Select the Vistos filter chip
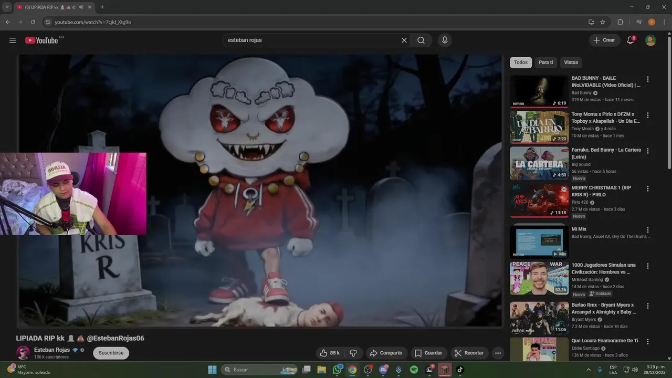 point(571,62)
